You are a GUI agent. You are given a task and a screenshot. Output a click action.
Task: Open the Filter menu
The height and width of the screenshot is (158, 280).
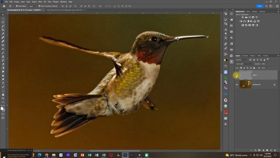tap(40, 2)
